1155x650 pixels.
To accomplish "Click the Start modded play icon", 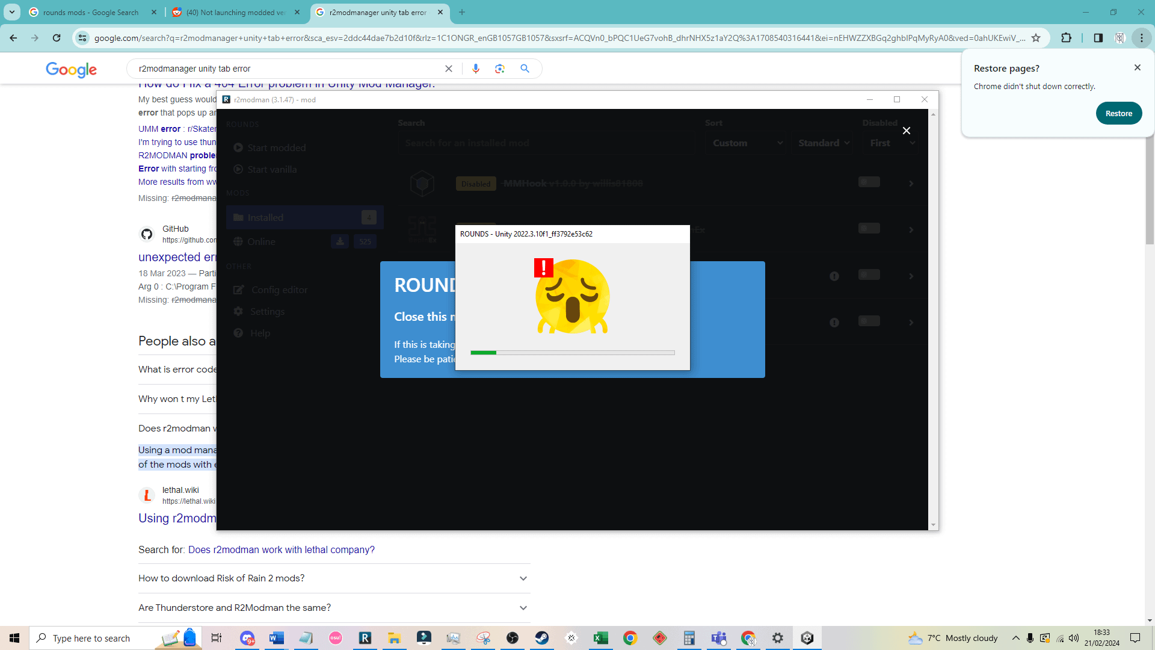I will coord(238,147).
